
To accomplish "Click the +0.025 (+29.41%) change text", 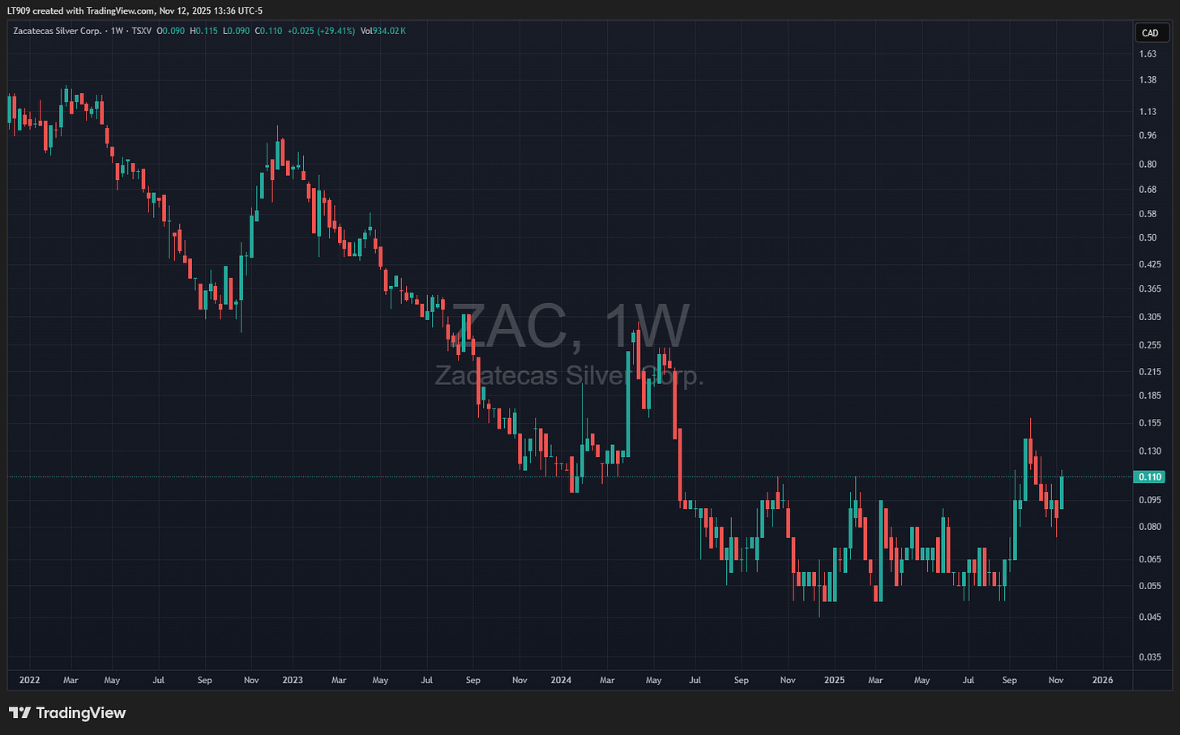I will 322,31.
